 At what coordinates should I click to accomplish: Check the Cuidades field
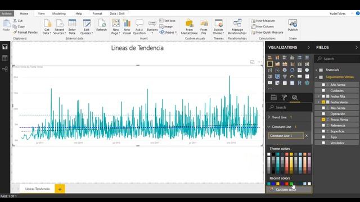click(323, 90)
